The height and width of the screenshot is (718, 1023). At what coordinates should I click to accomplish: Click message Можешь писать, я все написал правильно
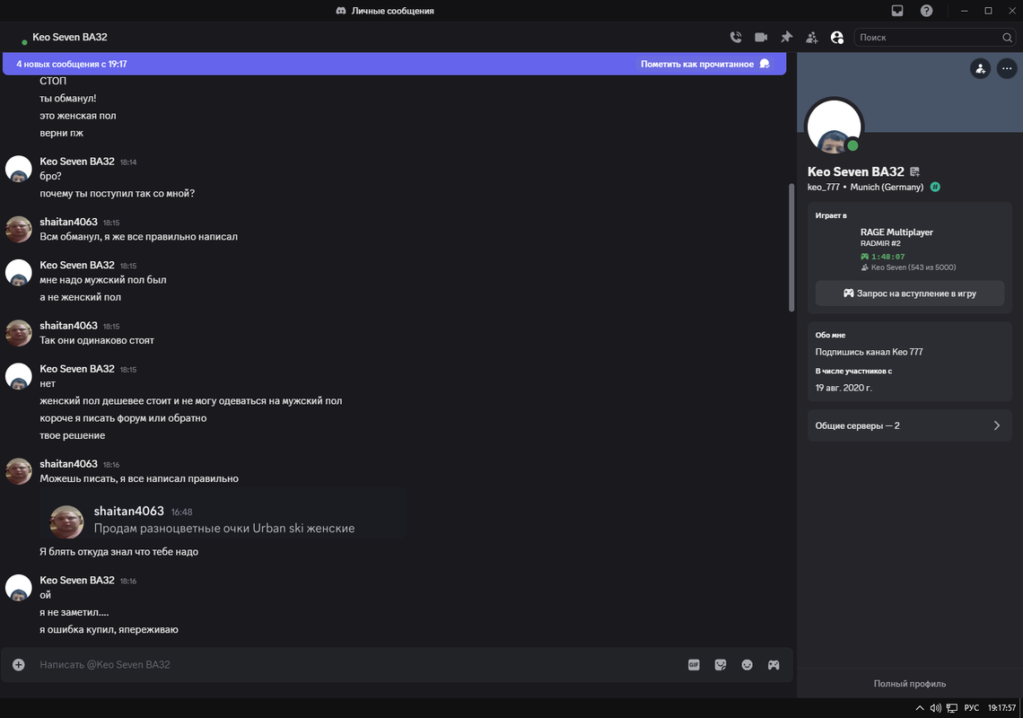click(139, 478)
